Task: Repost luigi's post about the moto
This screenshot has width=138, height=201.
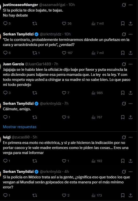Action: 35,161
